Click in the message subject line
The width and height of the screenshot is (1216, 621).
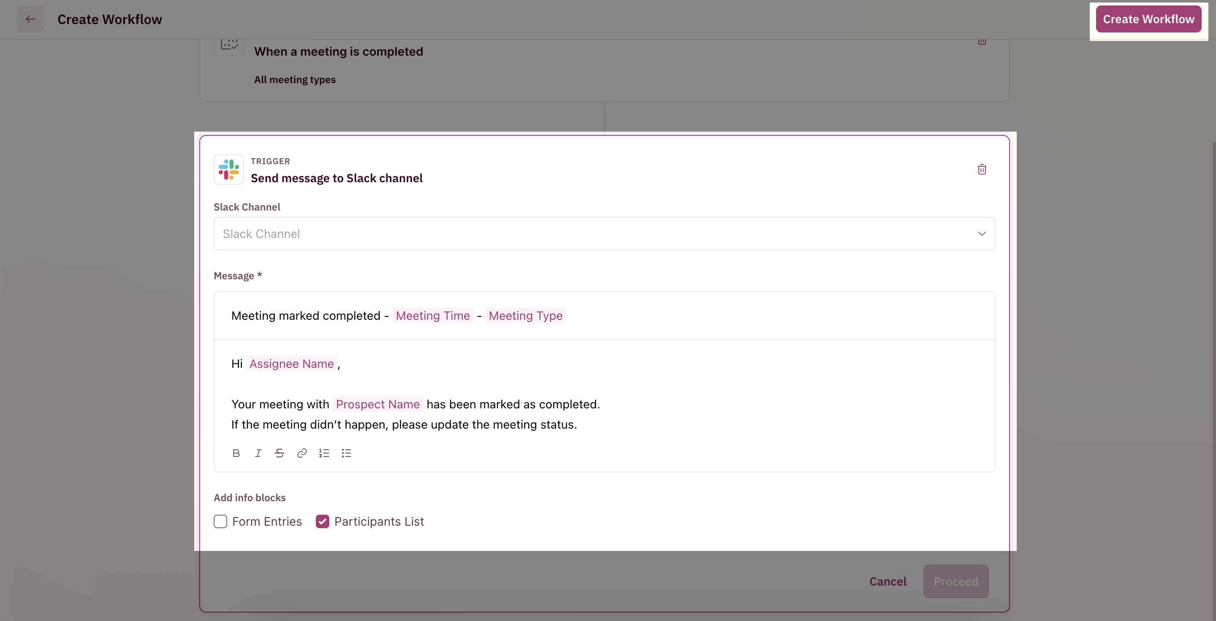tap(604, 316)
